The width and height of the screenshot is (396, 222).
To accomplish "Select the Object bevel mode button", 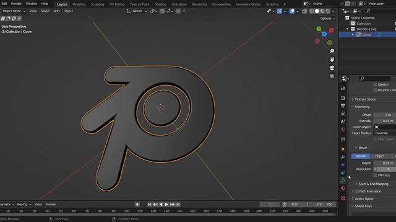I will 379,156.
